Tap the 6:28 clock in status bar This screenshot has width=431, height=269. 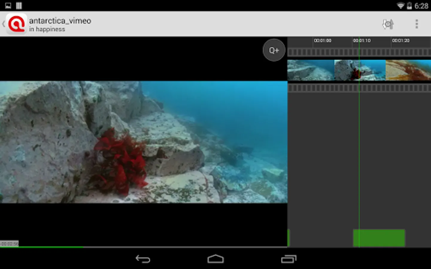[x=421, y=6]
